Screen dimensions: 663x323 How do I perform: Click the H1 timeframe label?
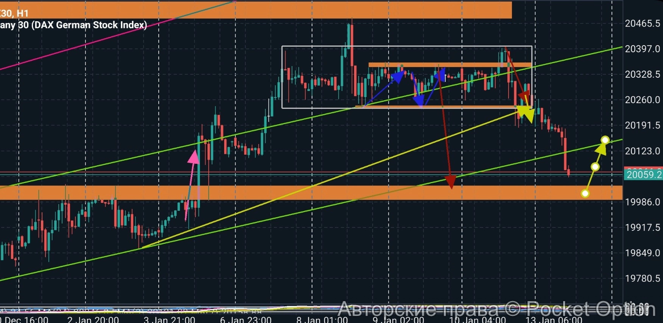coord(22,14)
